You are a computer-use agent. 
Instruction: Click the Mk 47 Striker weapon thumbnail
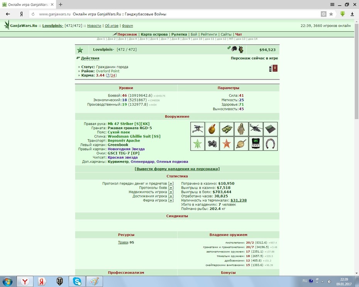pyautogui.click(x=197, y=129)
